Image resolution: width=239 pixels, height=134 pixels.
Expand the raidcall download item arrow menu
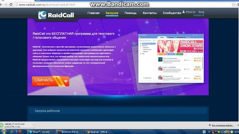(34, 125)
